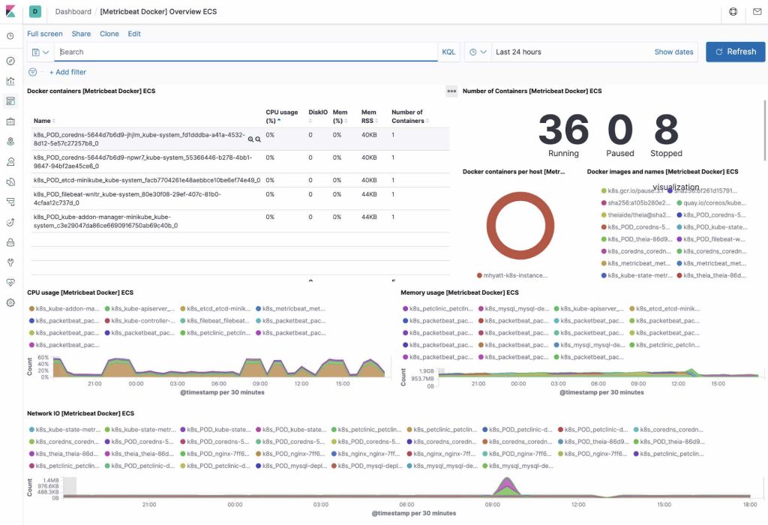Open Dev Tools wrench icon
The width and height of the screenshot is (768, 525).
click(10, 262)
